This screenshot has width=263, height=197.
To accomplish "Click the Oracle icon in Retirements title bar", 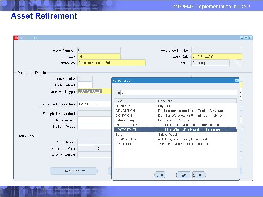I will [16, 38].
